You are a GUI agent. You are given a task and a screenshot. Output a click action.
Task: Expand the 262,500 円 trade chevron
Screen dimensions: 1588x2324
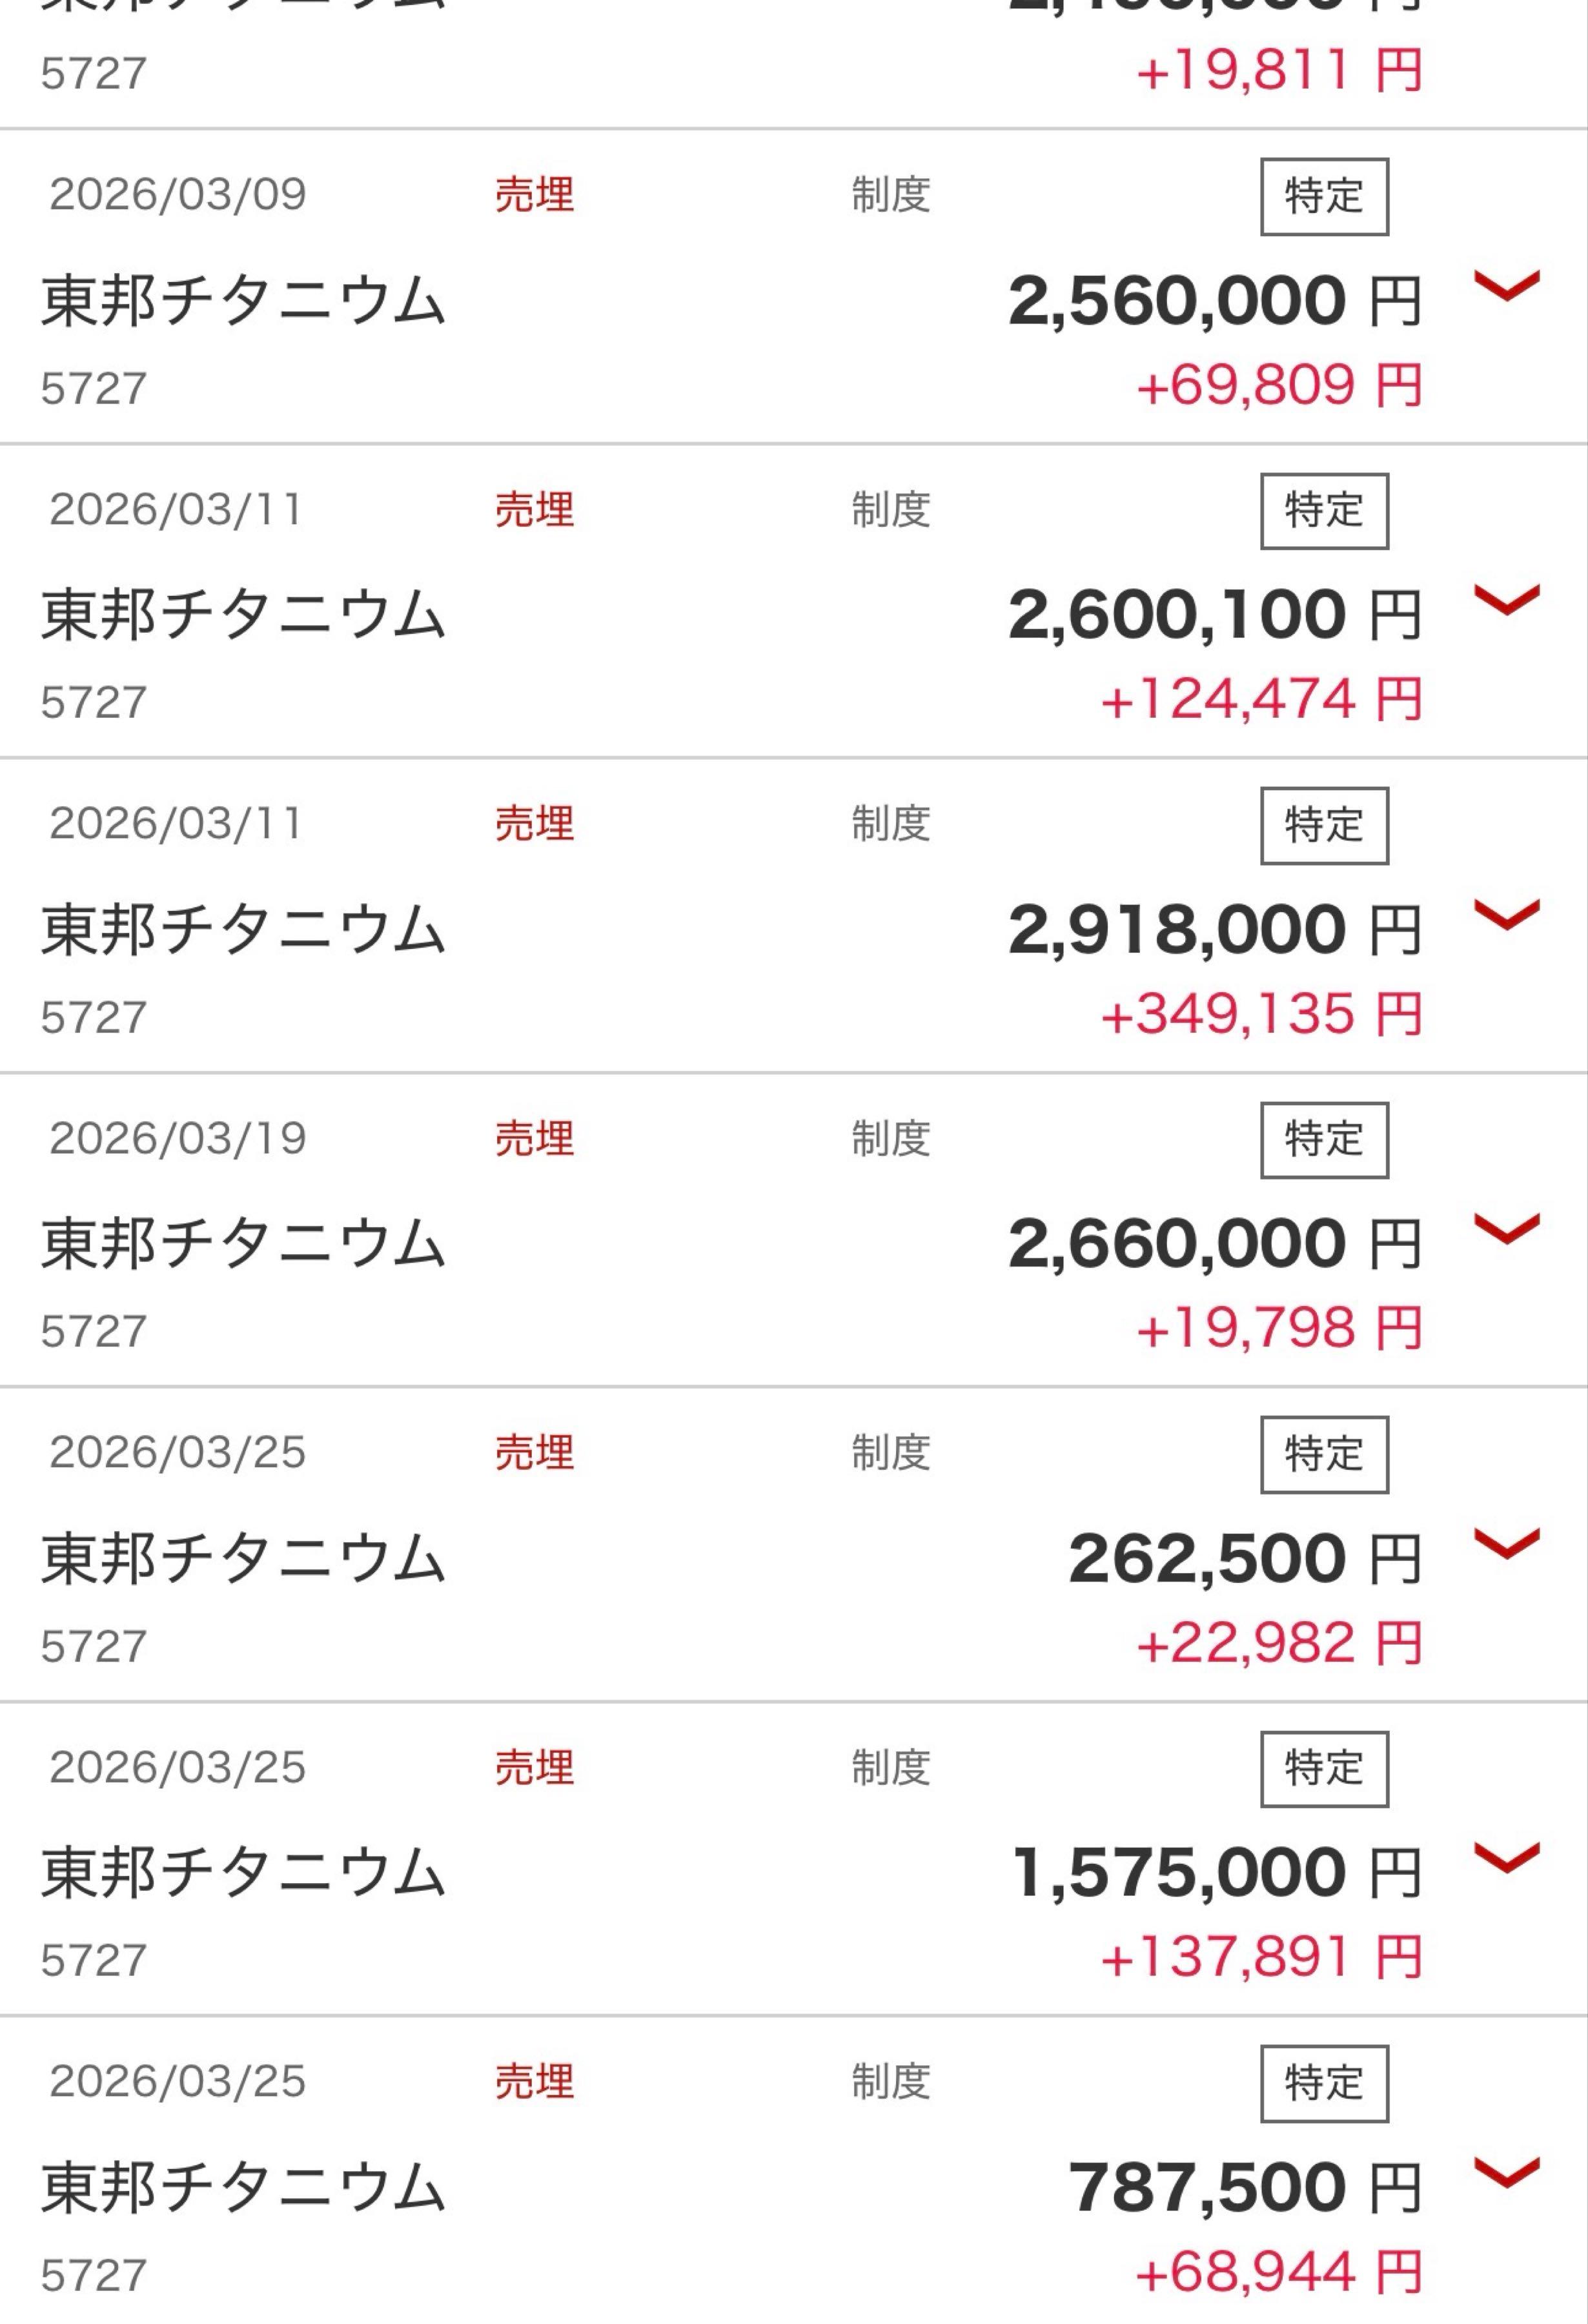pos(1506,1544)
